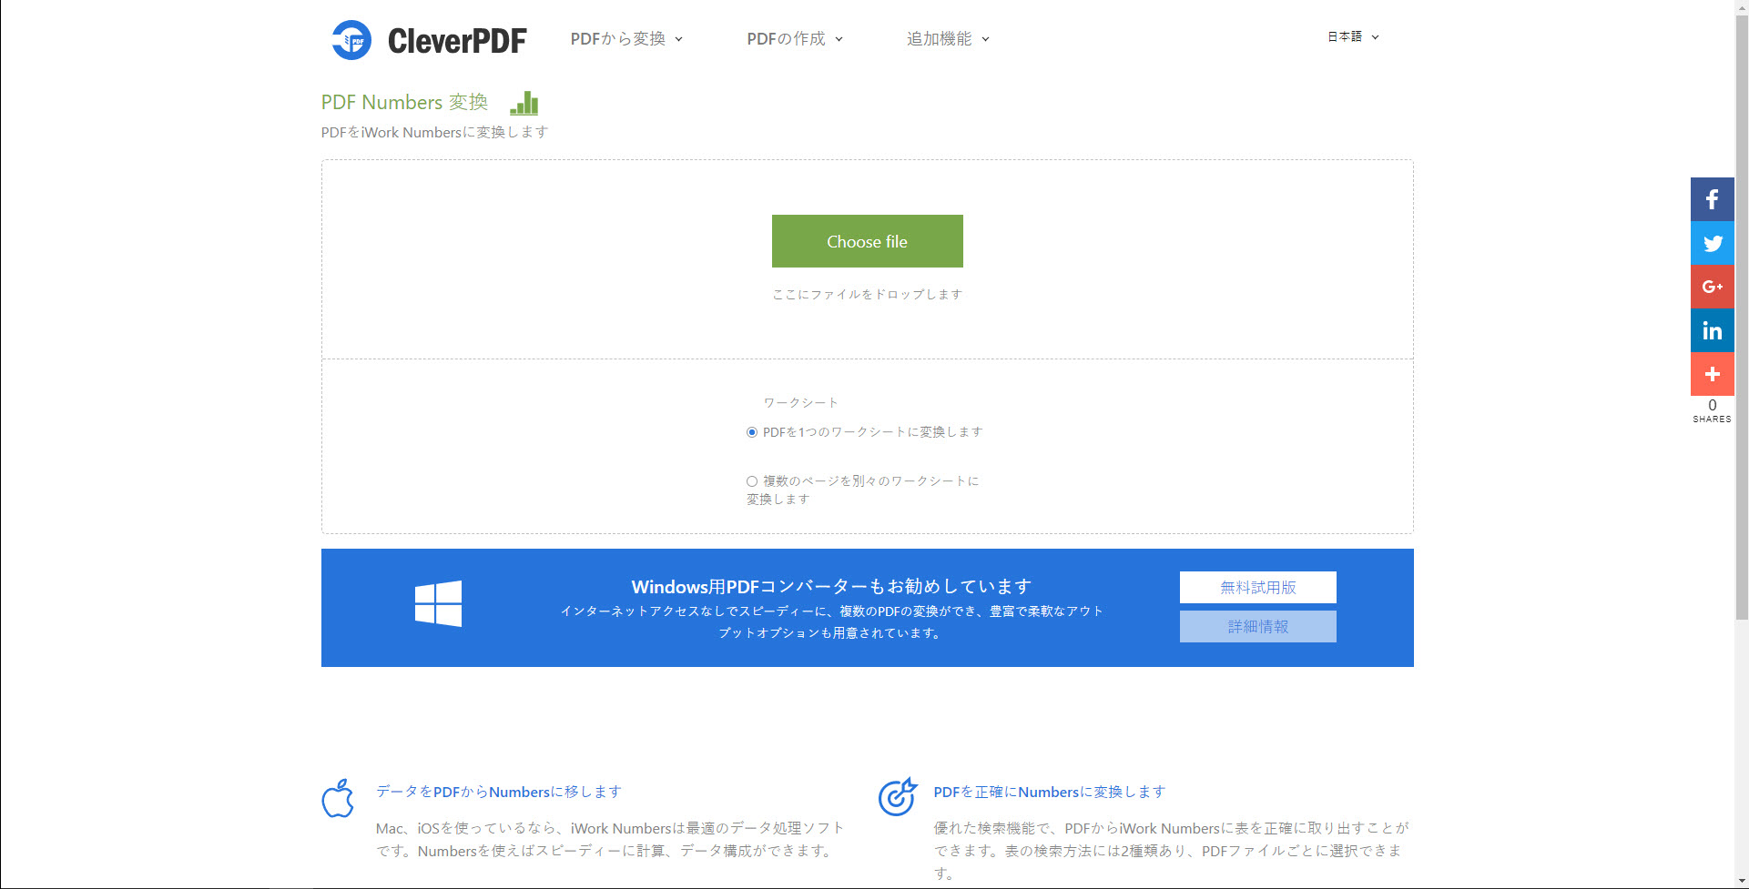Screen dimensions: 1749x889
Task: Select 複数のページを別々のワークシート radio option
Action: pos(752,481)
